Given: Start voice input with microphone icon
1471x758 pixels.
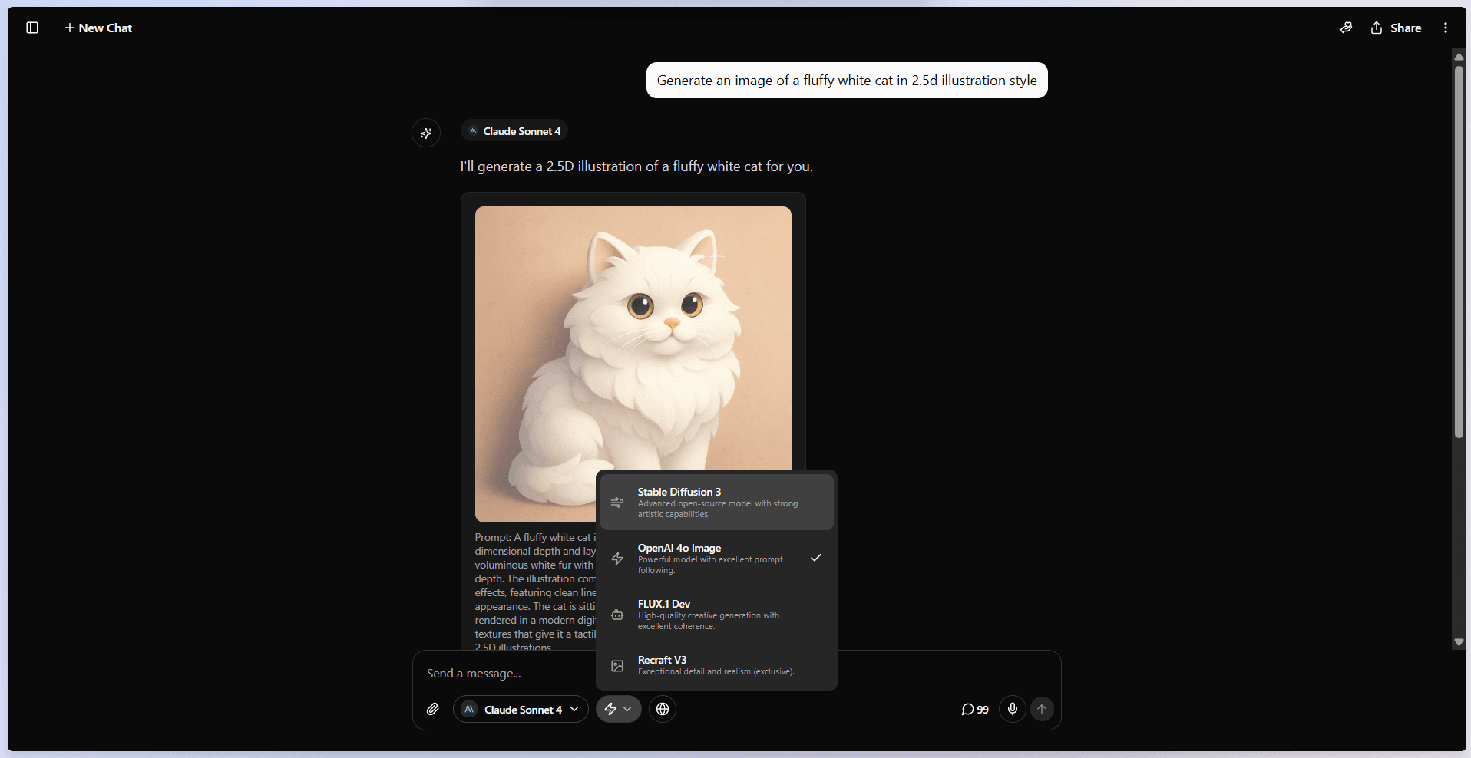Looking at the screenshot, I should point(1013,709).
